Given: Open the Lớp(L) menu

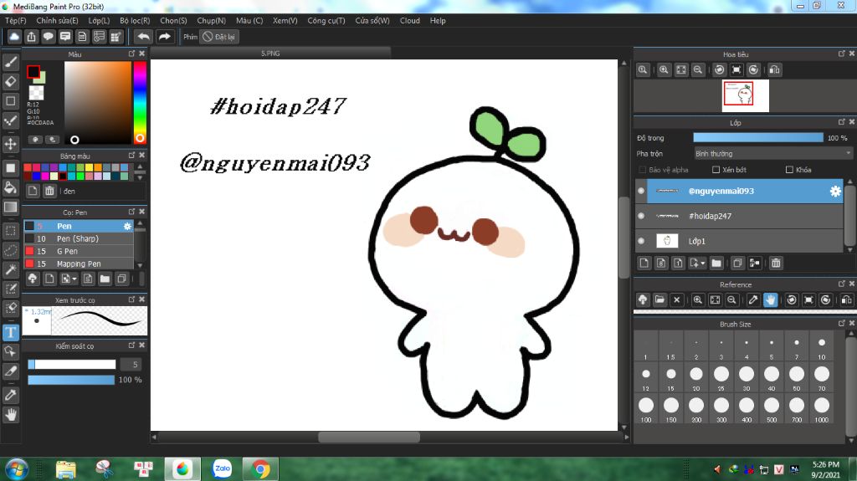Looking at the screenshot, I should click(x=99, y=20).
